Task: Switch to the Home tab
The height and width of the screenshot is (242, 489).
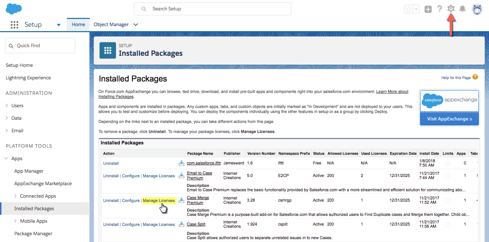Action: point(78,24)
